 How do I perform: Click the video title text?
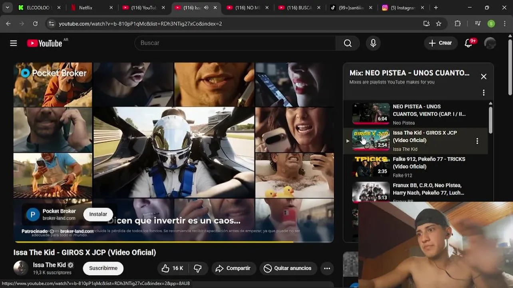(x=85, y=252)
